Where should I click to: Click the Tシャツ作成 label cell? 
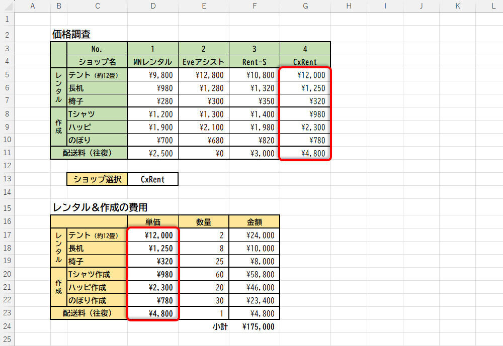97,274
